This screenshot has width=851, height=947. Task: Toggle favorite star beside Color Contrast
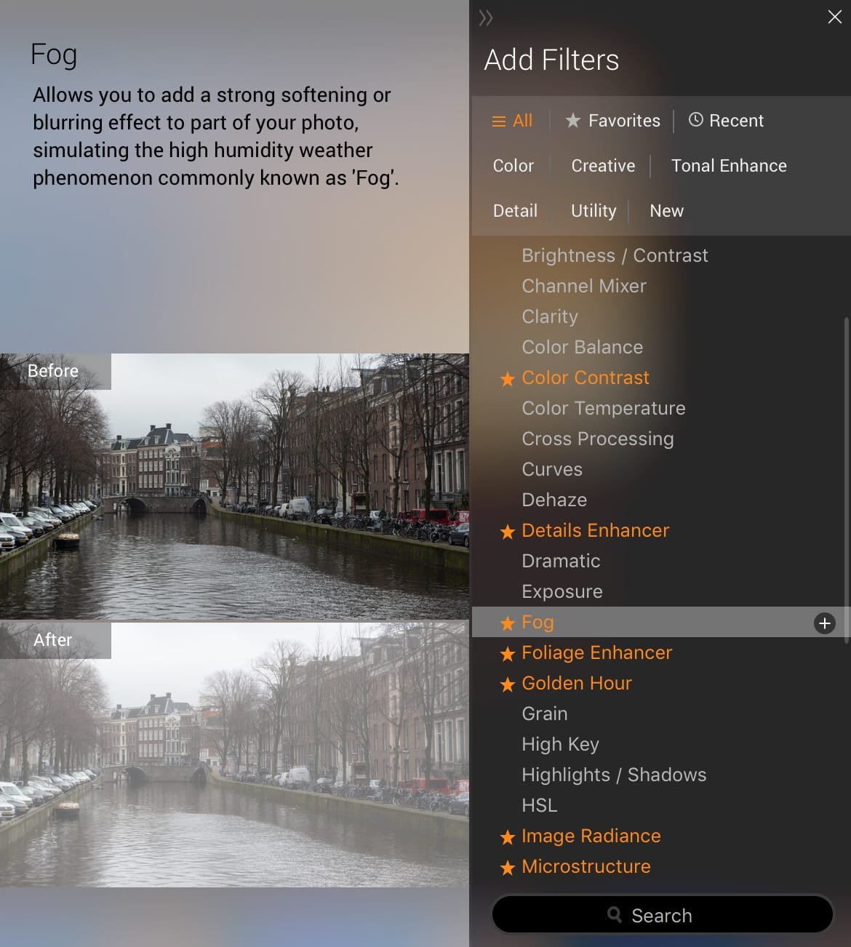[x=508, y=379]
